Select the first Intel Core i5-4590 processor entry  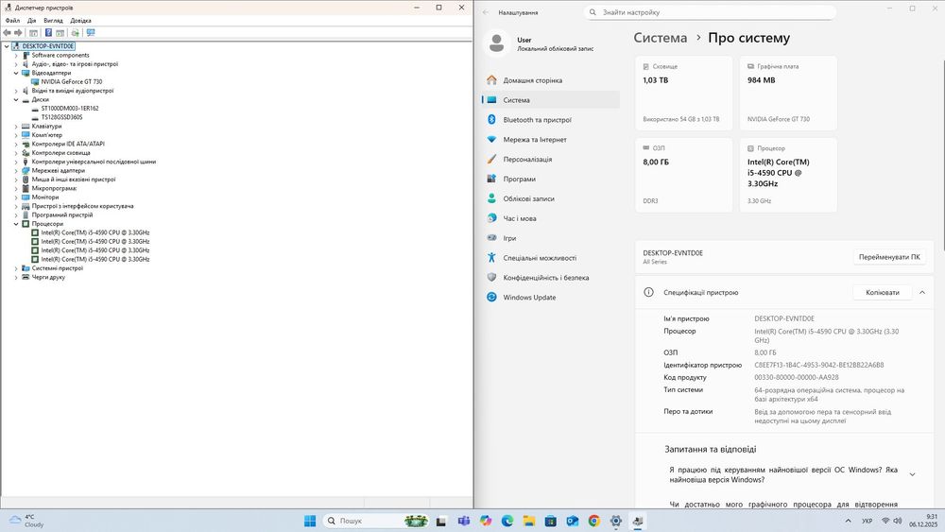(x=94, y=232)
